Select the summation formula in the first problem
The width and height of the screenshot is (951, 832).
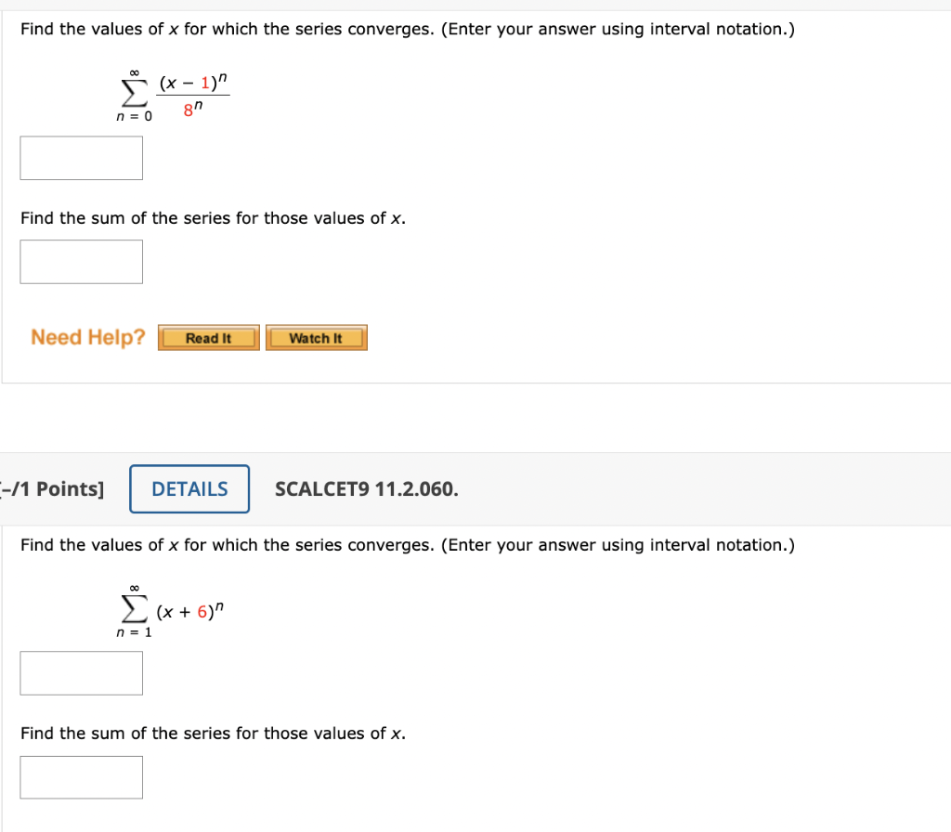(x=172, y=93)
